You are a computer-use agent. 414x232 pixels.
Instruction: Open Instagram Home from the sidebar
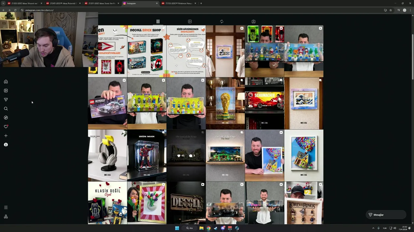[6, 82]
